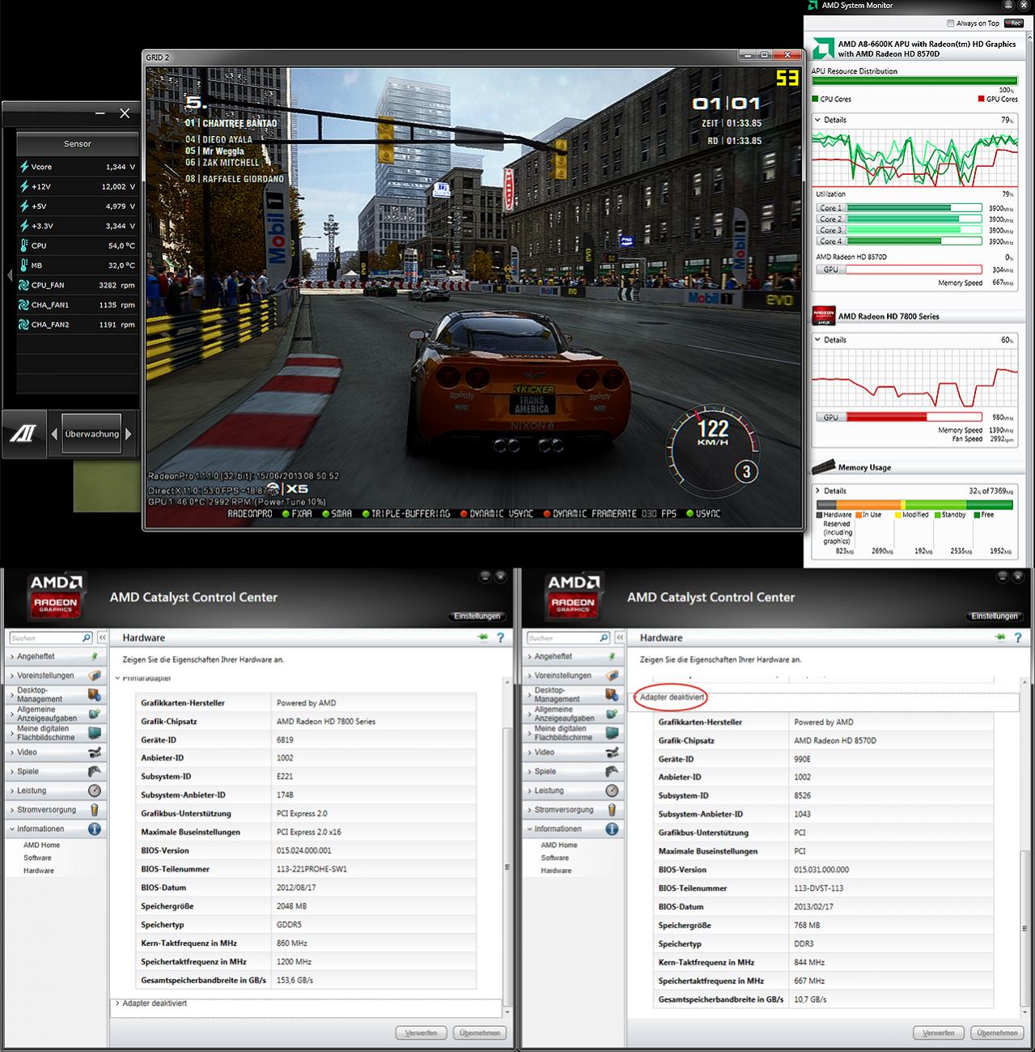Click the arrow before Überwachung in the sensor panel
The height and width of the screenshot is (1052, 1035).
[54, 434]
